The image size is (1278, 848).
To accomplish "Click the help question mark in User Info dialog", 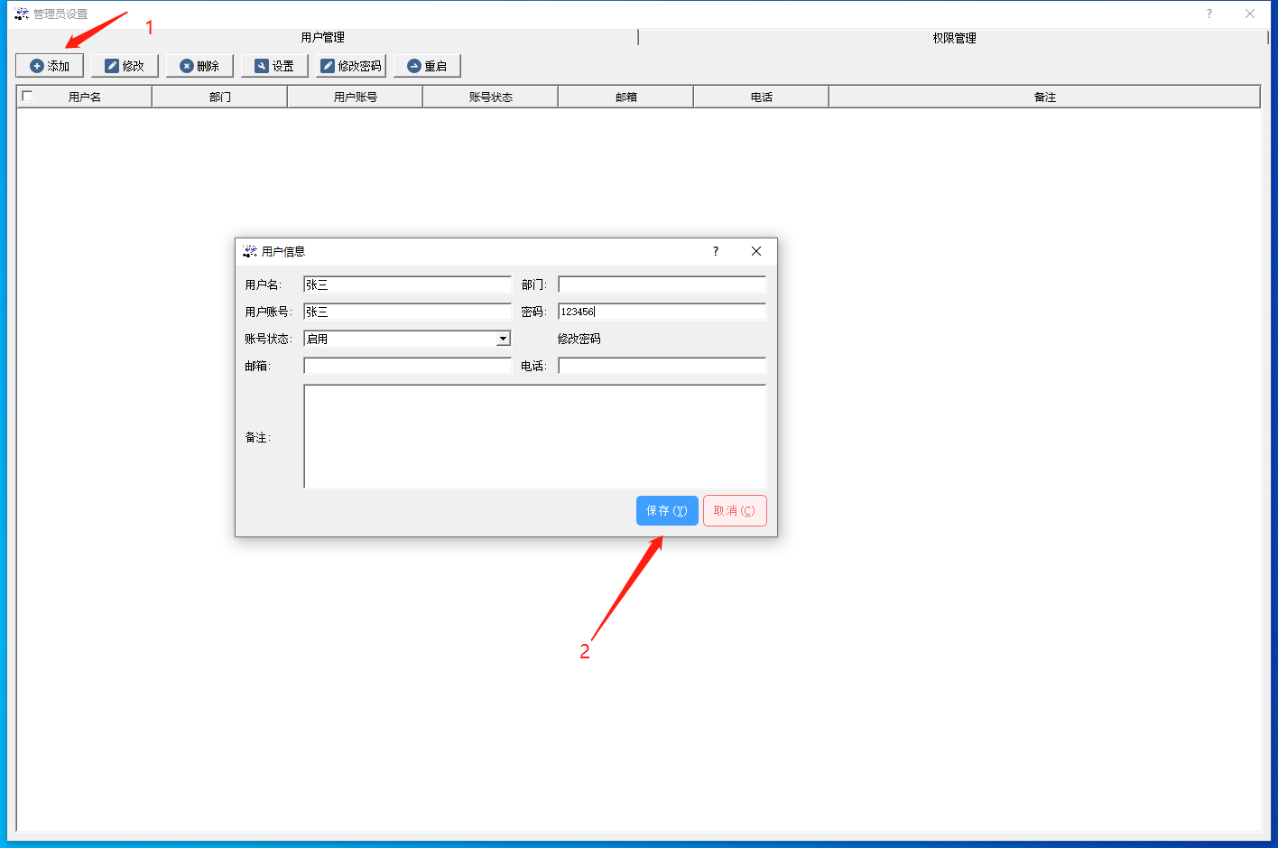I will [716, 251].
